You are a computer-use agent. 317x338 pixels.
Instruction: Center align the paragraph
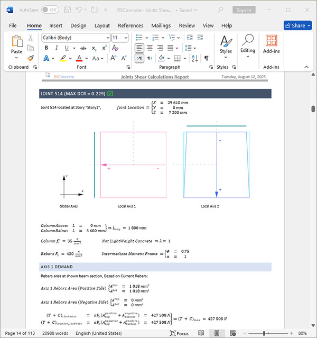pyautogui.click(x=150, y=48)
